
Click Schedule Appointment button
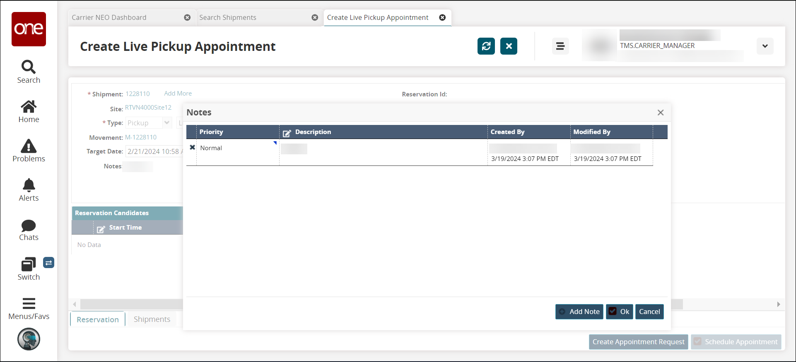pyautogui.click(x=736, y=342)
